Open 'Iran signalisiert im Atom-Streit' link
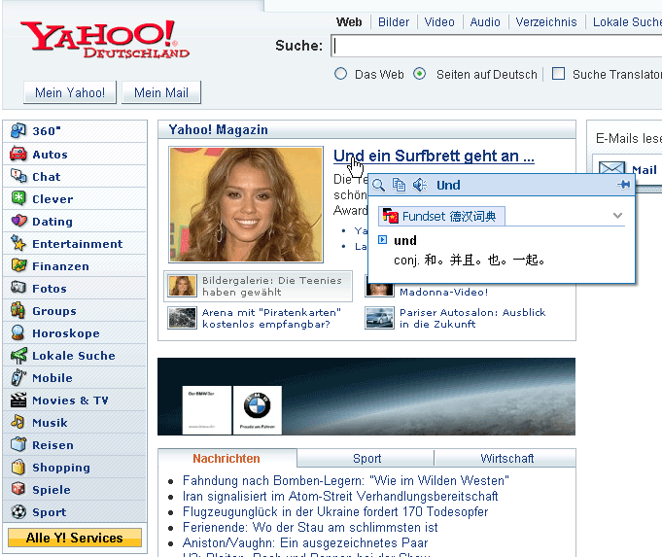Viewport: 662px width, 557px height. pos(340,496)
